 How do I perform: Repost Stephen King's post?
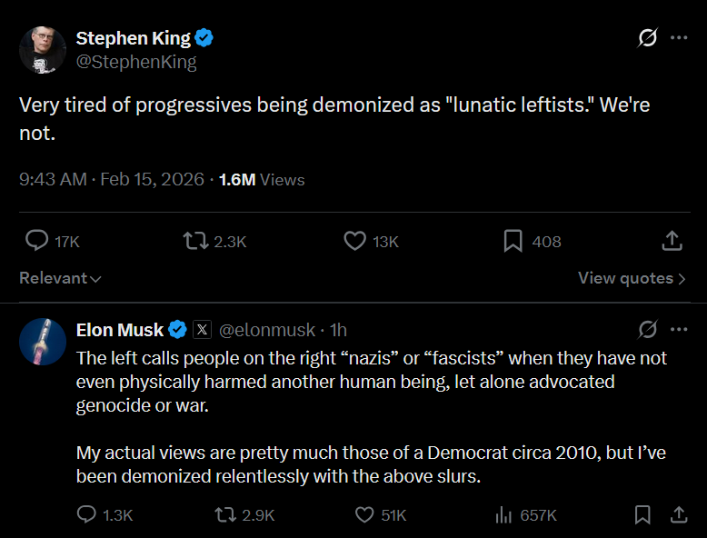[195, 241]
